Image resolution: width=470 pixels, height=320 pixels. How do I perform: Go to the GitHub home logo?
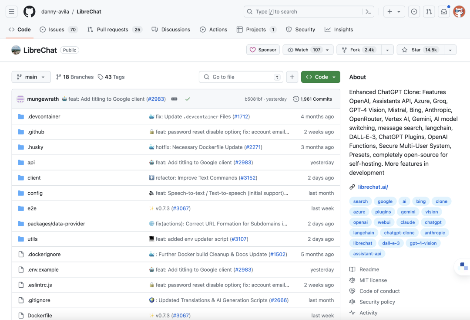30,12
